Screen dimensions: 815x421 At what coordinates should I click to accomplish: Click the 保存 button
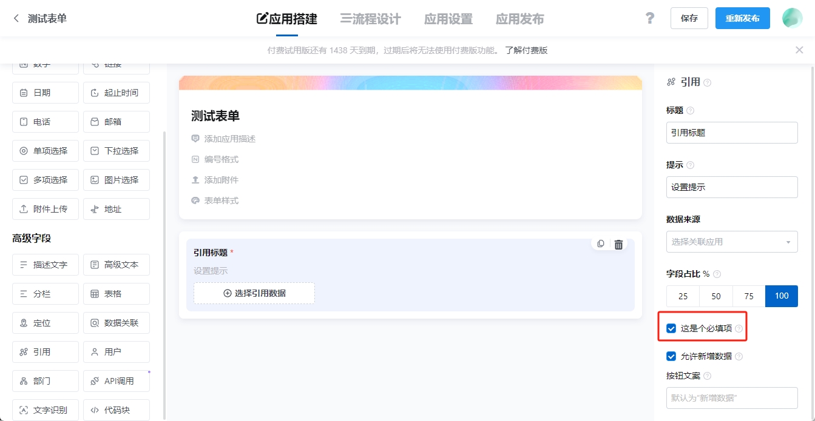coord(689,18)
